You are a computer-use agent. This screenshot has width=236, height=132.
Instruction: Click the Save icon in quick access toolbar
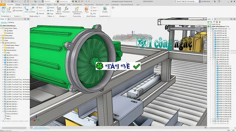12,1
